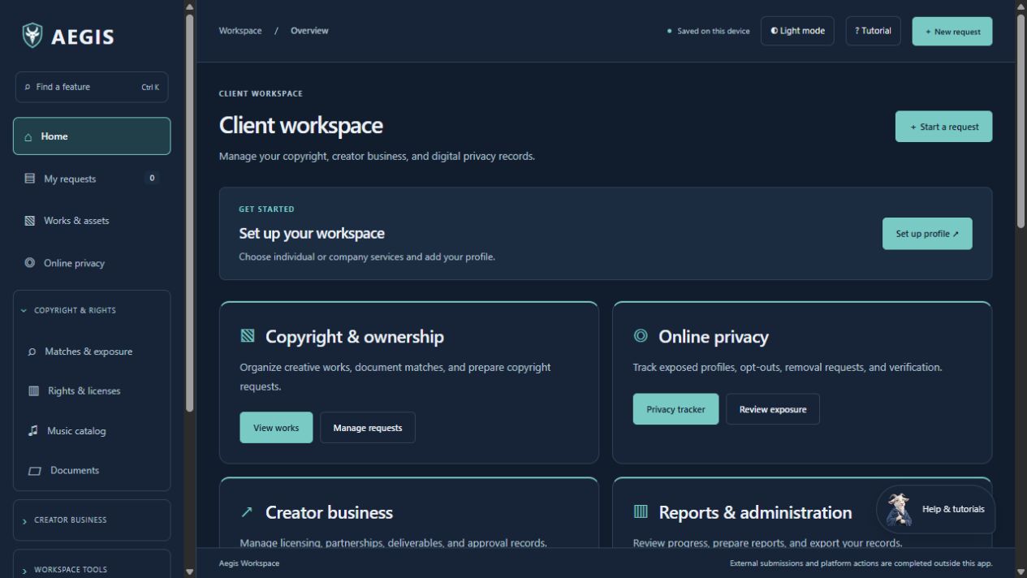This screenshot has width=1027, height=578.
Task: Open the Tutorial button
Action: tap(873, 31)
